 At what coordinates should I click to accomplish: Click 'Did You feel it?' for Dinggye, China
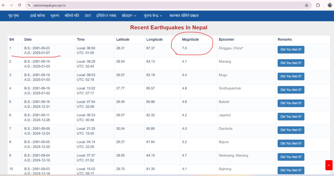pos(291,50)
